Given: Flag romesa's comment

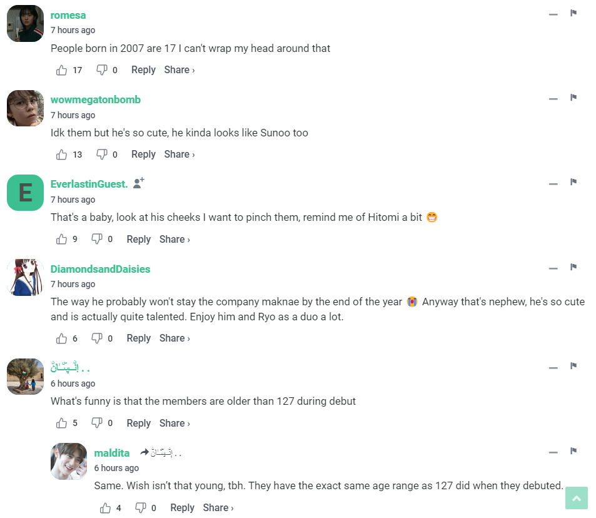Looking at the screenshot, I should 573,13.
